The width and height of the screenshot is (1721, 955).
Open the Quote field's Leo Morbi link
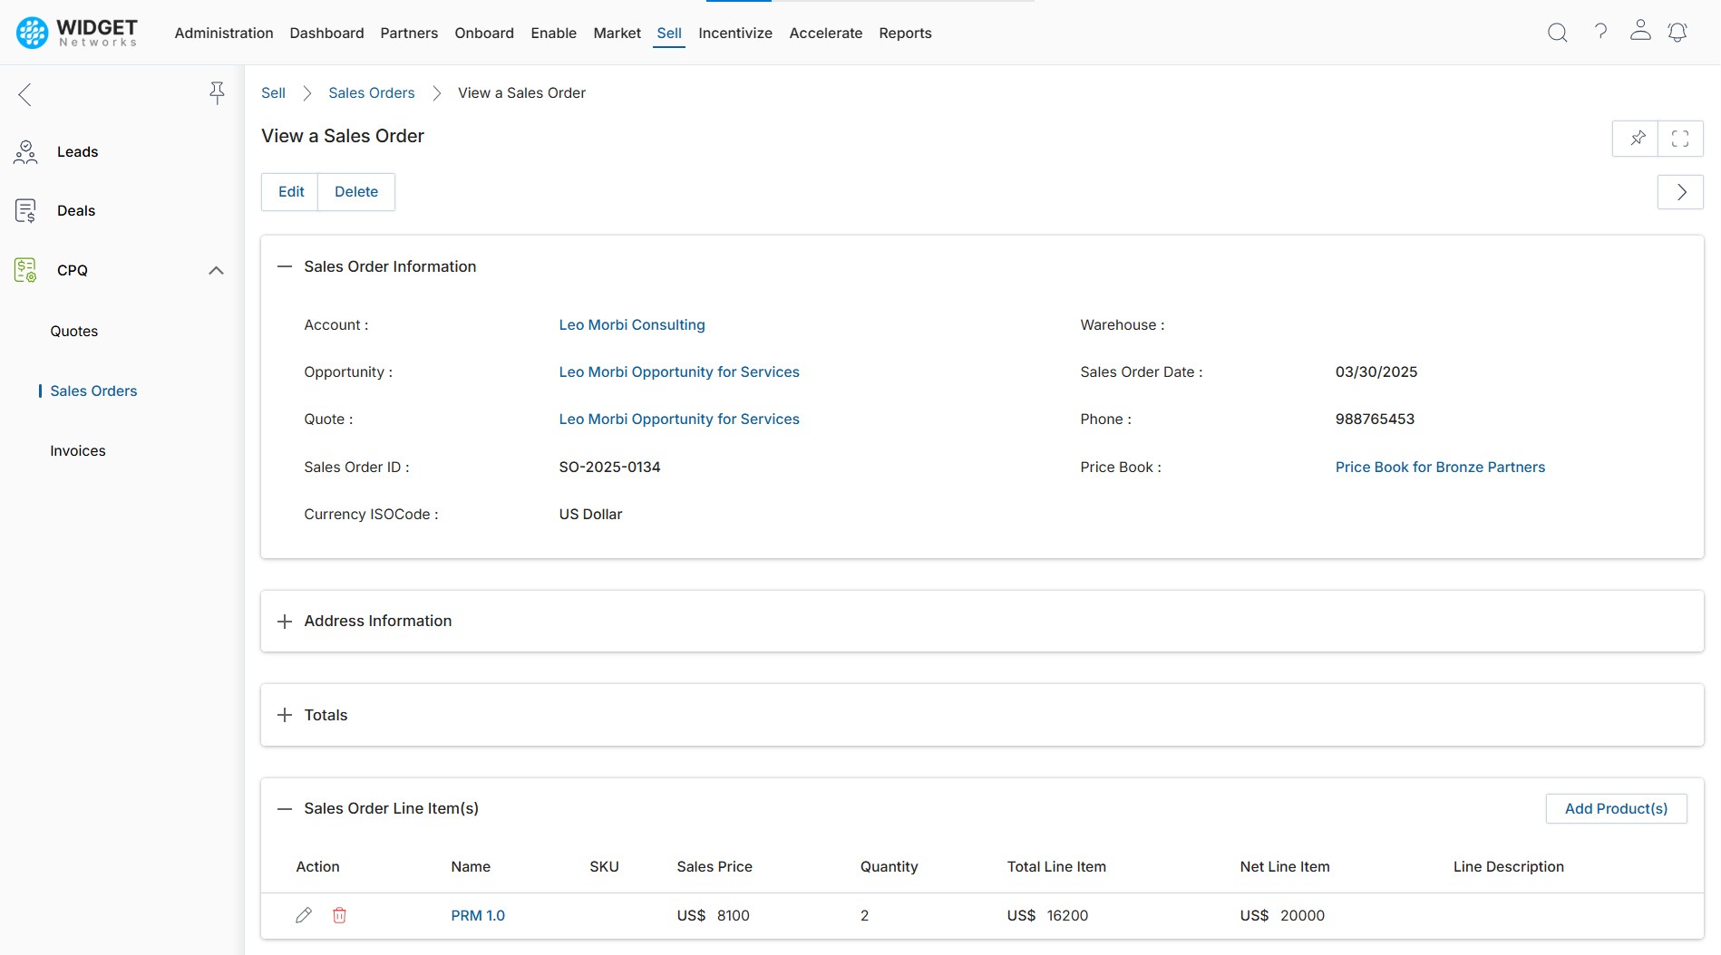pyautogui.click(x=679, y=419)
